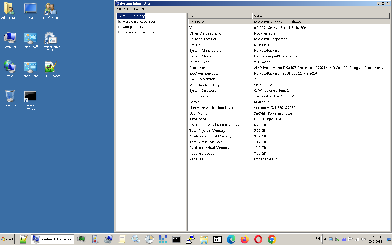This screenshot has height=245, width=392.
Task: Select the Components tree label
Action: [133, 27]
